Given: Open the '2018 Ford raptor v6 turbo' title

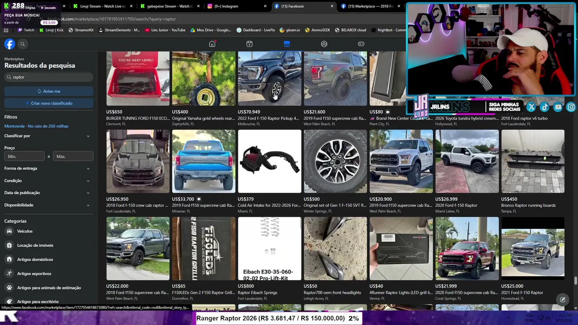Looking at the screenshot, I should pyautogui.click(x=524, y=118).
